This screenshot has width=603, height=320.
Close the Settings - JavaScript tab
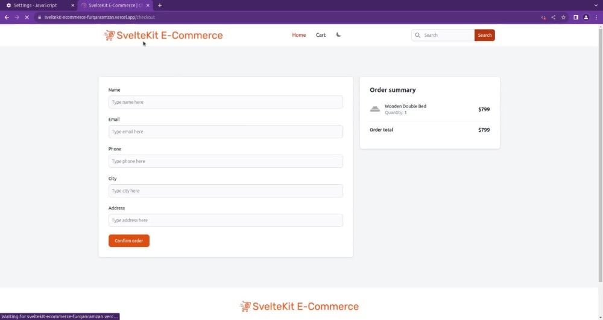click(x=73, y=5)
